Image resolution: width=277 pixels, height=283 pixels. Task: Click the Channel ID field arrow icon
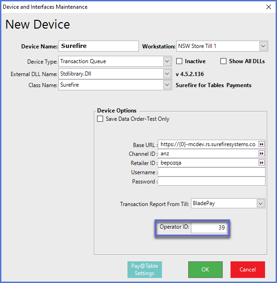[x=262, y=153]
